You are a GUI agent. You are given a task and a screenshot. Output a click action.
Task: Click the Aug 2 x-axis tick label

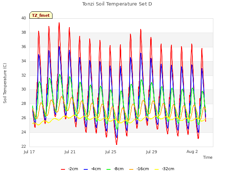point(192,151)
